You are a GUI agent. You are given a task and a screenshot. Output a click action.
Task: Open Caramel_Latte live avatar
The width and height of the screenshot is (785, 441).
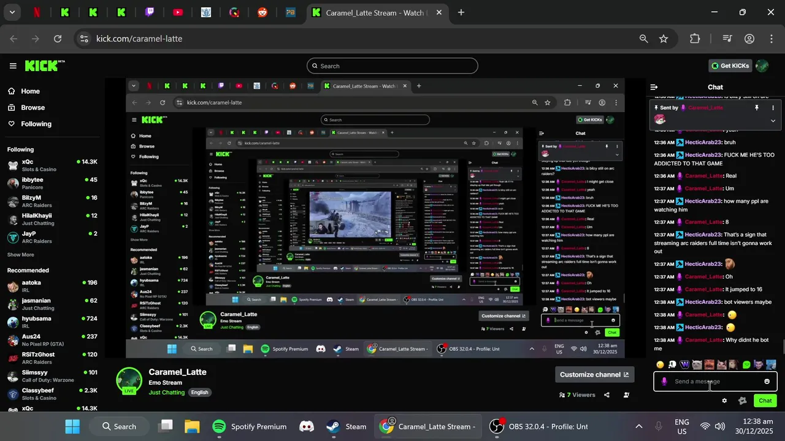pyautogui.click(x=129, y=380)
